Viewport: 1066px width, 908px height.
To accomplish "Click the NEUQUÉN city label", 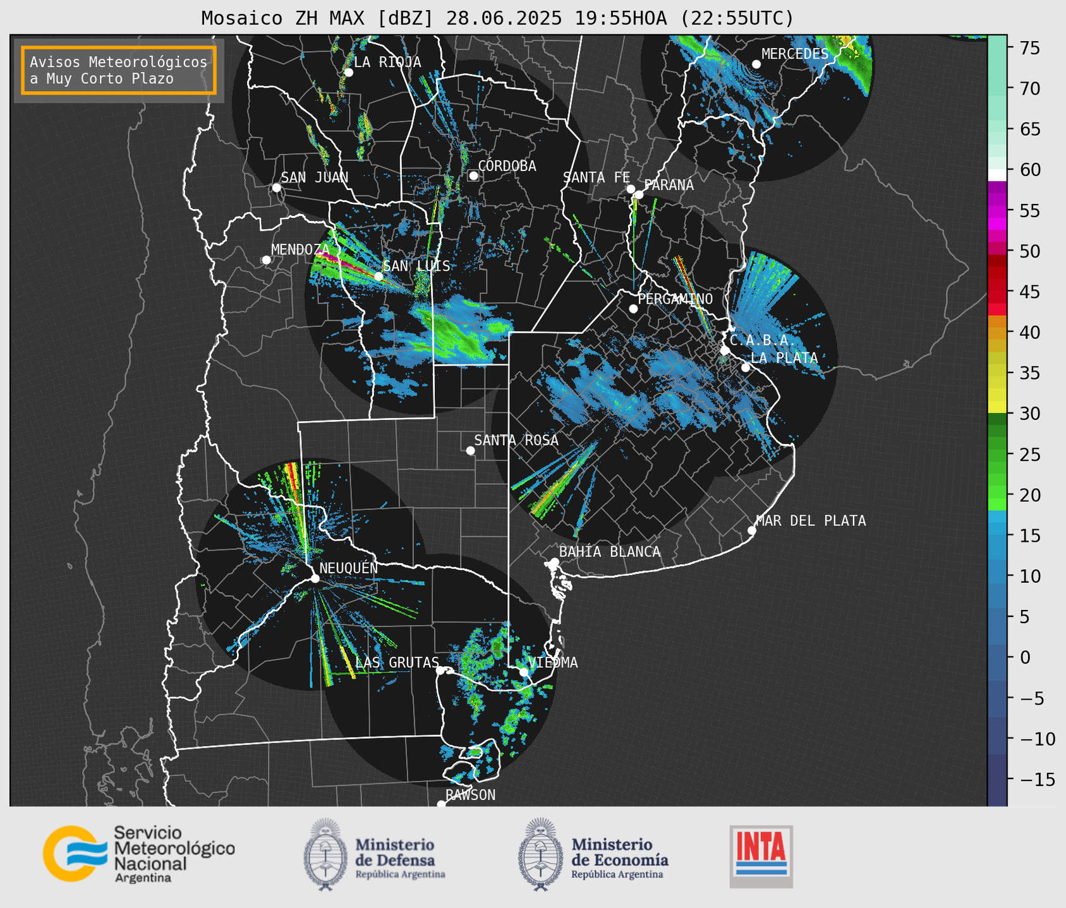I will (349, 568).
